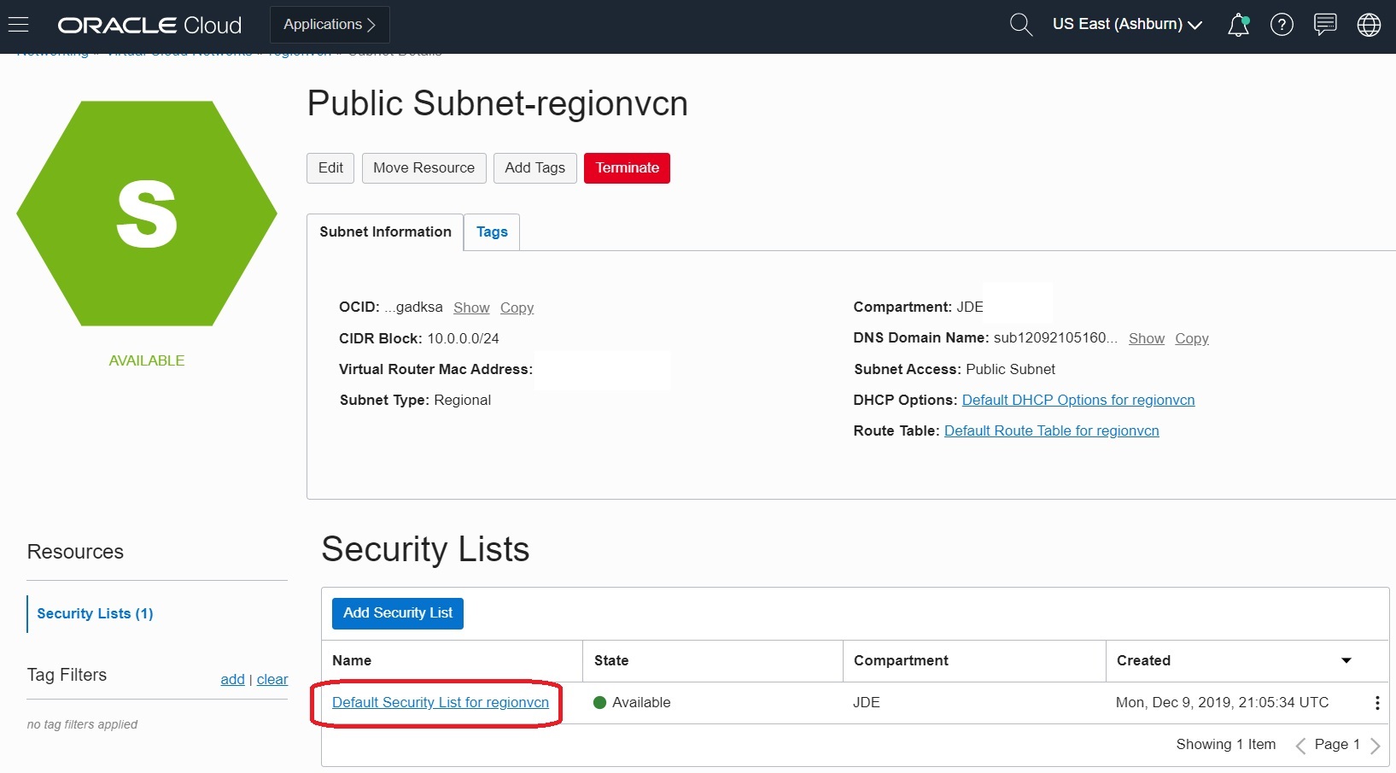The image size is (1396, 773).
Task: Open the navigation hamburger menu
Action: tap(18, 24)
